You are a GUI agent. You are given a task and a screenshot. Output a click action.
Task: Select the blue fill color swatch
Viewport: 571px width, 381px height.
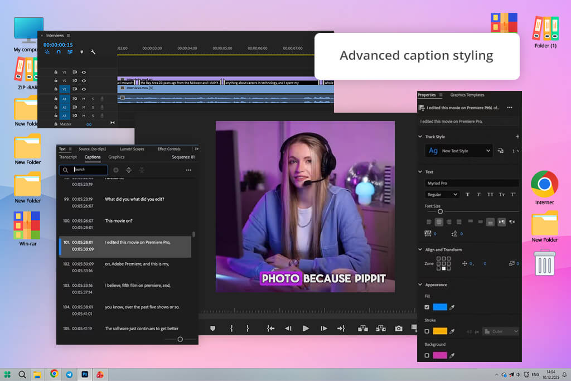440,307
